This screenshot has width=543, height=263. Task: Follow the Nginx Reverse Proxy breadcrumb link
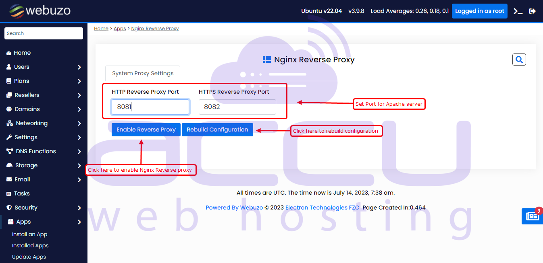coord(155,29)
